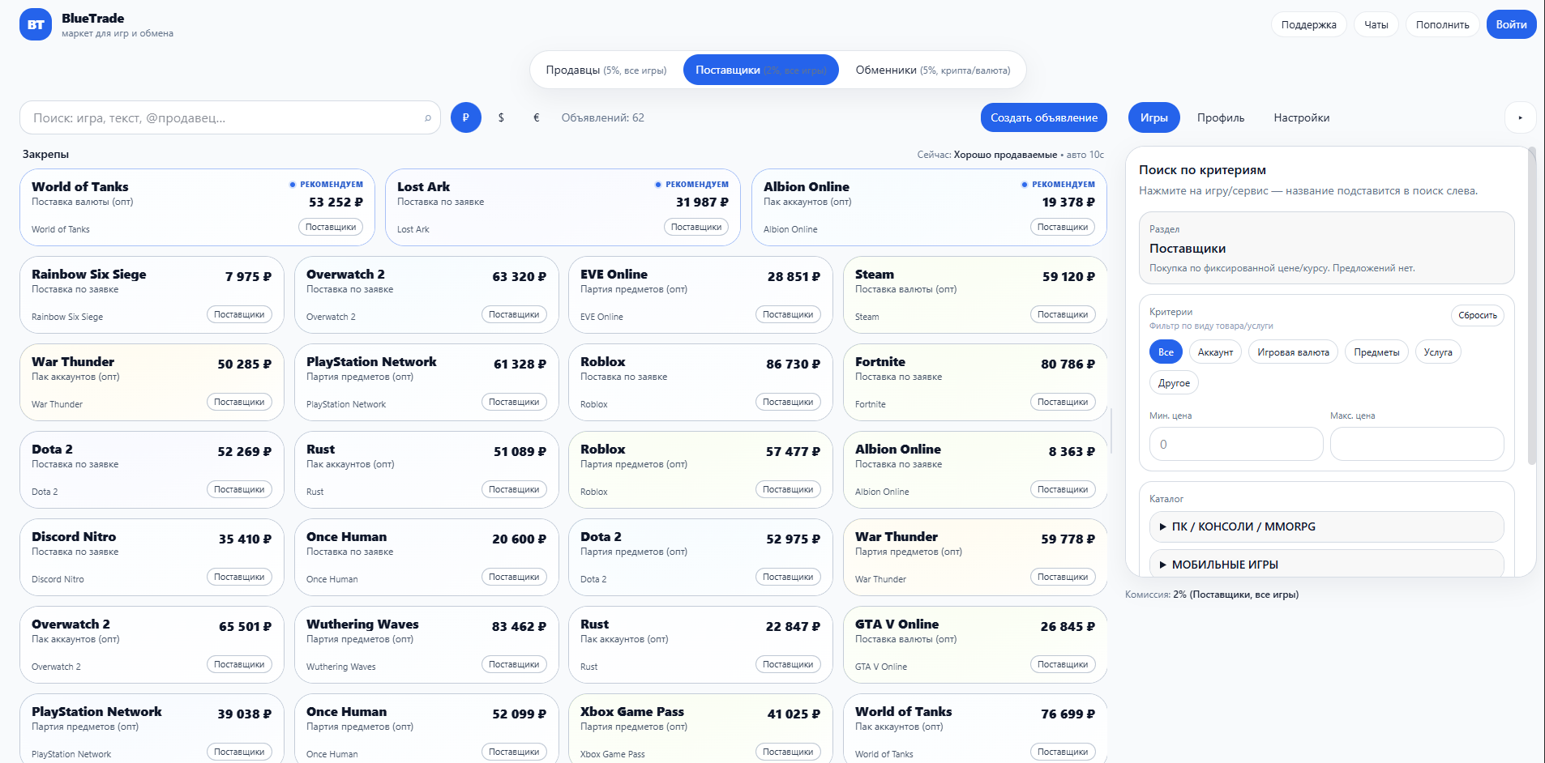
Task: Click the "Мин. цена" input field
Action: coord(1236,444)
